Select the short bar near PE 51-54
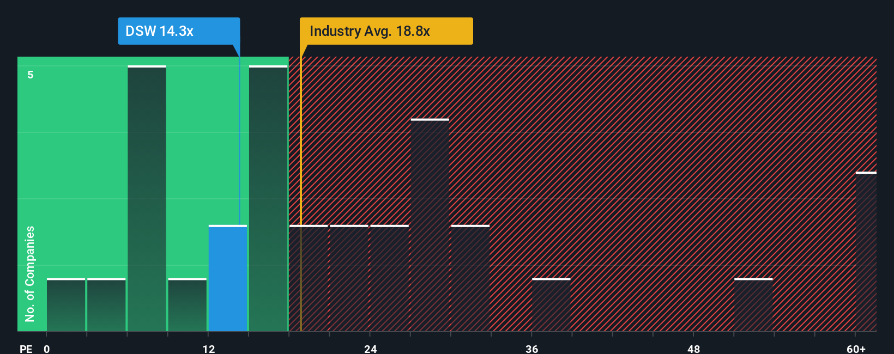This screenshot has height=354, width=894. point(753,305)
